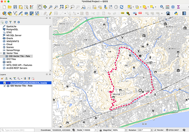189x132 pixels.
Task: Open the Help Contents book icon
Action: pos(184,13)
